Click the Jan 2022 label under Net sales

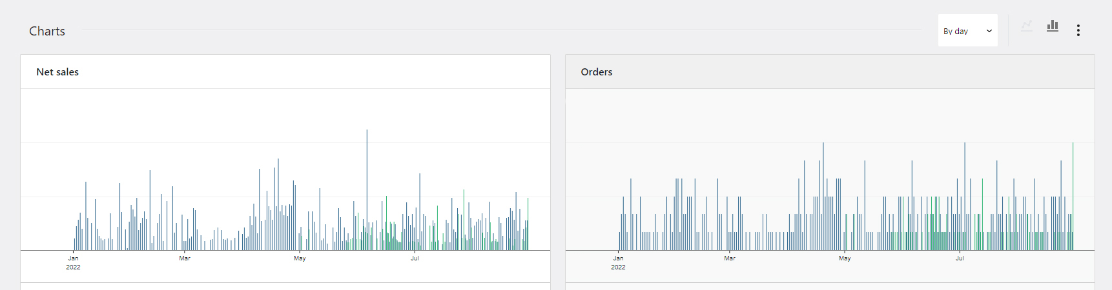tap(74, 262)
